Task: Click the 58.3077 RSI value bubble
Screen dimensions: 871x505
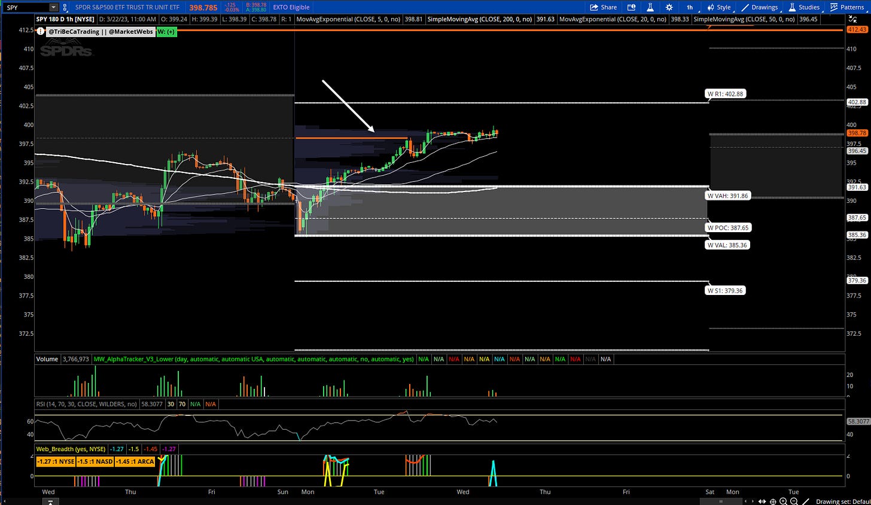Action: coord(857,421)
